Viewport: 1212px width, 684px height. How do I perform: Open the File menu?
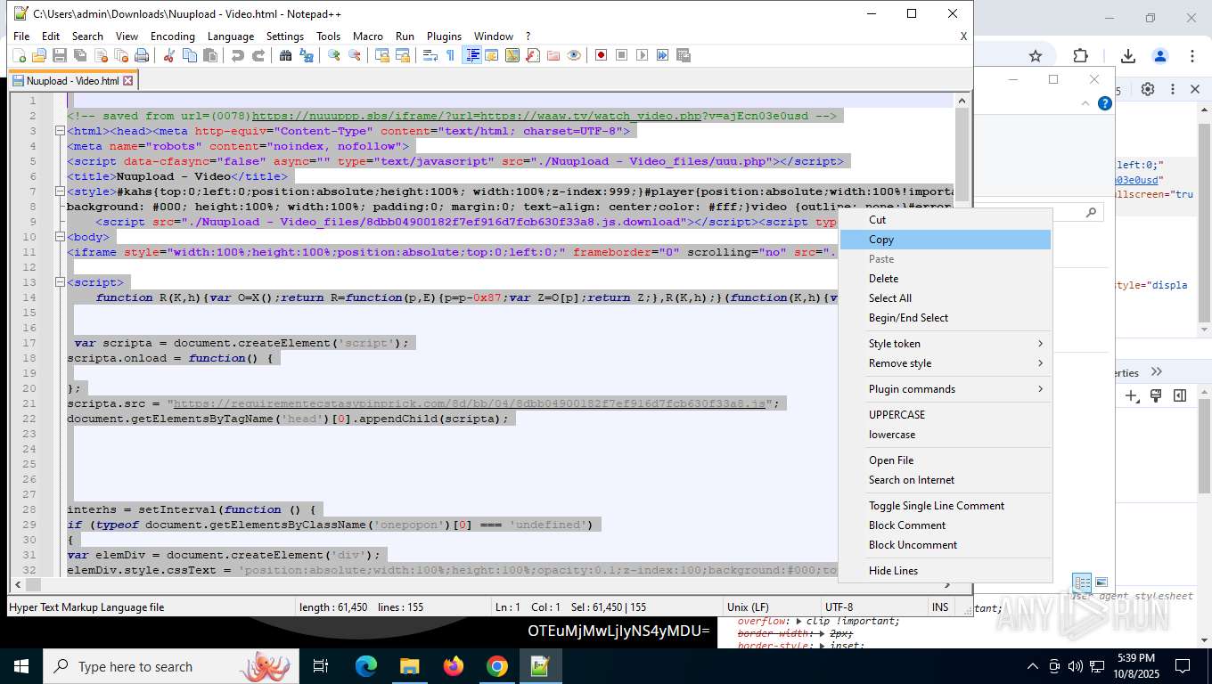point(21,37)
